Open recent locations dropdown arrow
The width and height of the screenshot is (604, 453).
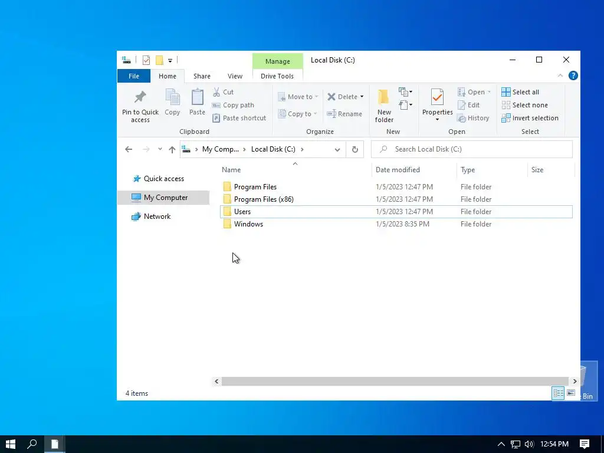point(160,149)
